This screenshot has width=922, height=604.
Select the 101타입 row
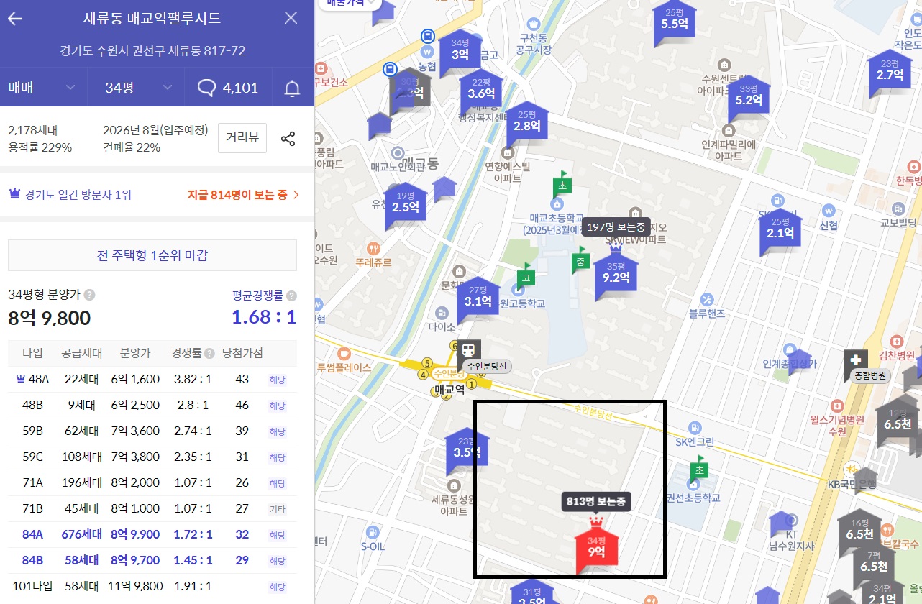point(152,586)
